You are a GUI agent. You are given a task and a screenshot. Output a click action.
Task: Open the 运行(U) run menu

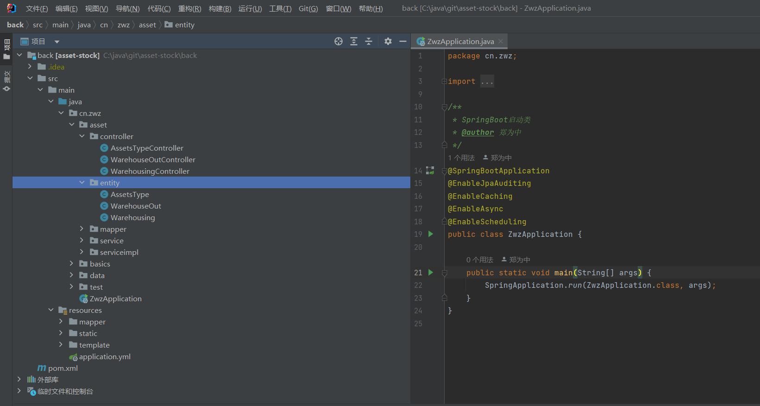250,8
